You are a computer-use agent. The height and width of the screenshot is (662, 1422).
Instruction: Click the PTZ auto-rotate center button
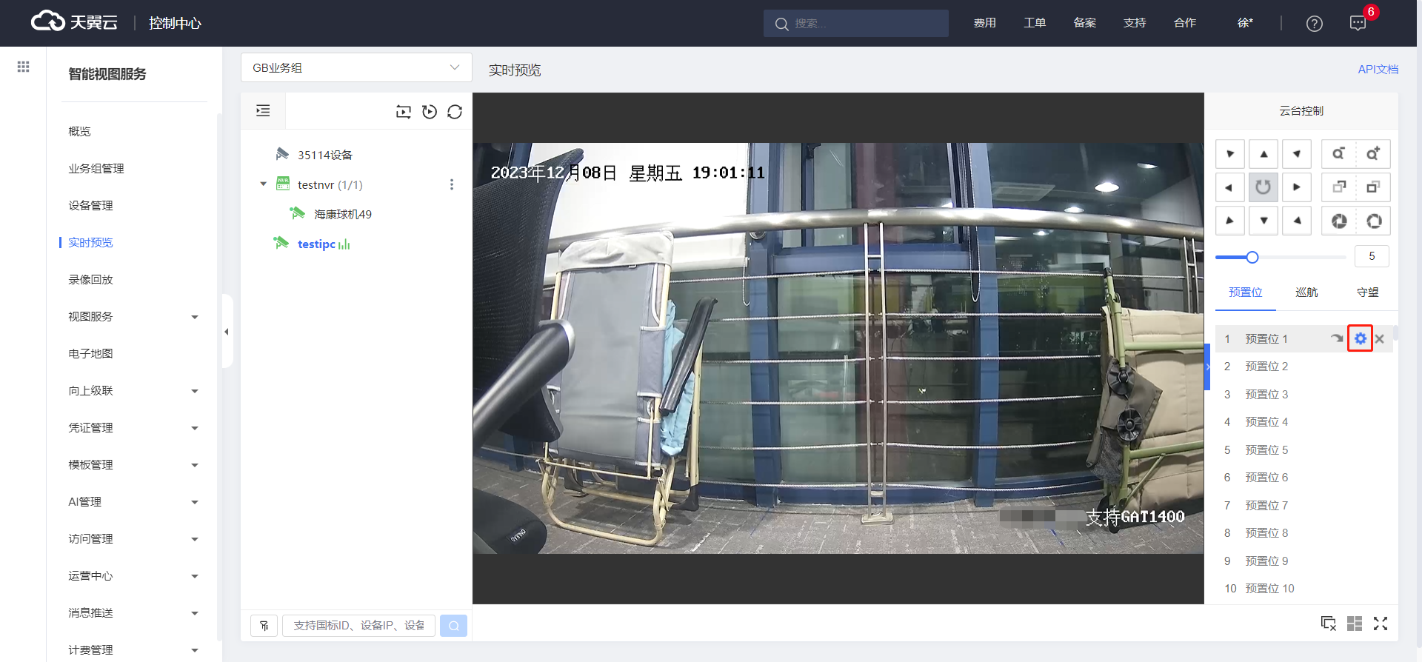pos(1264,187)
